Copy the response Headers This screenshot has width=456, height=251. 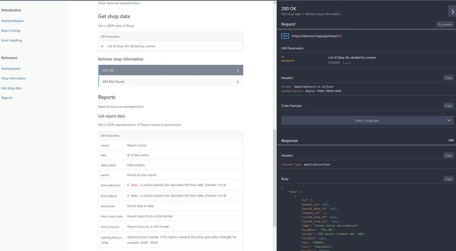[x=448, y=156]
